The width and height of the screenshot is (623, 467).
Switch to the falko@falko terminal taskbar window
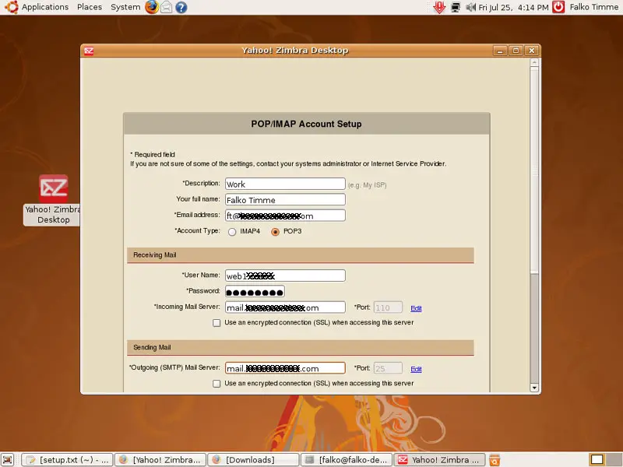click(x=347, y=460)
